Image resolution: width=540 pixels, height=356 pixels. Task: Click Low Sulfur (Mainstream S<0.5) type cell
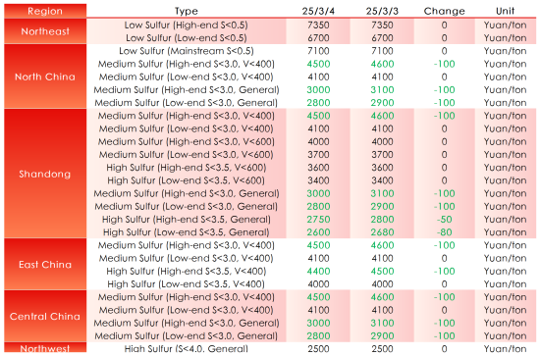pos(187,51)
